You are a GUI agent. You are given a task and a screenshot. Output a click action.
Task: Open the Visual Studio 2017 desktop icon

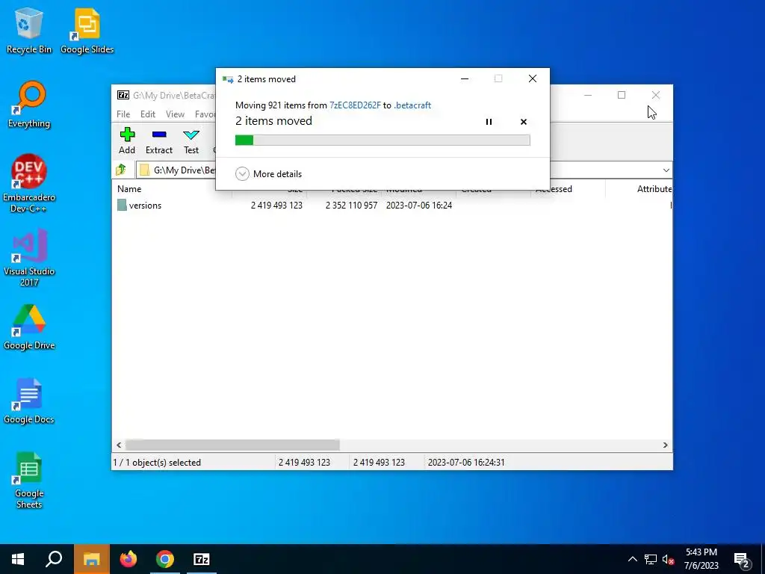point(29,258)
